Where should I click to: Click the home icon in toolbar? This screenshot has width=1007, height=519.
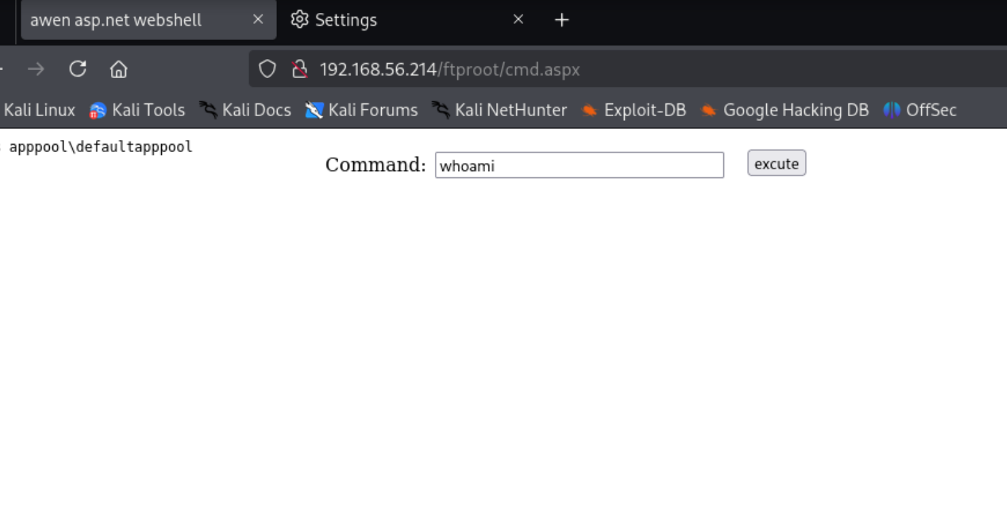tap(118, 69)
